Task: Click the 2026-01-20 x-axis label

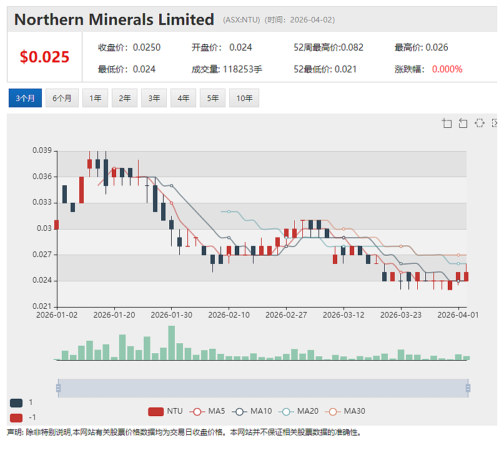Action: tap(114, 315)
